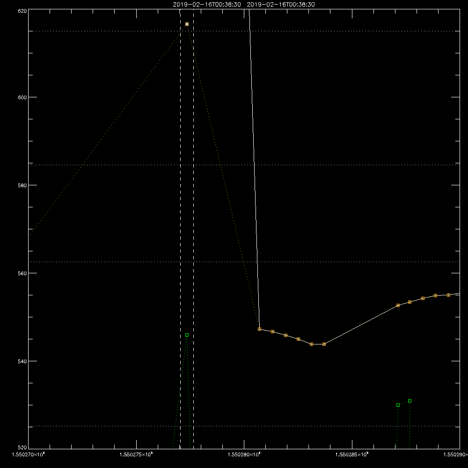Screen dimensions: 468x468
Task: Click the left title timestamp 2019-02-16T00:38:30
Action: pos(207,5)
